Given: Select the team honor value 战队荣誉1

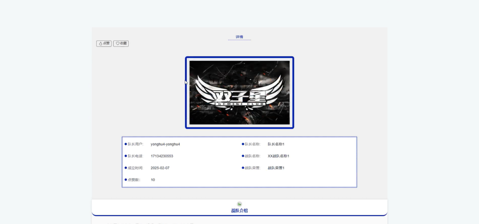Looking at the screenshot, I should point(276,168).
